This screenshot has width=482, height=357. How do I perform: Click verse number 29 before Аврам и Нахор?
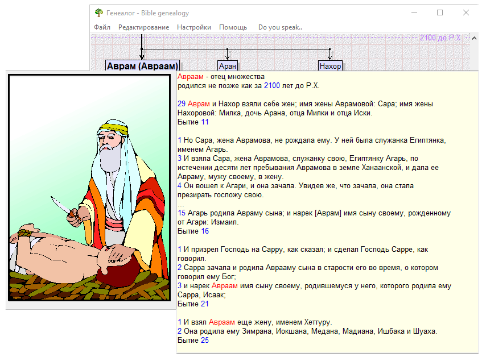point(182,104)
